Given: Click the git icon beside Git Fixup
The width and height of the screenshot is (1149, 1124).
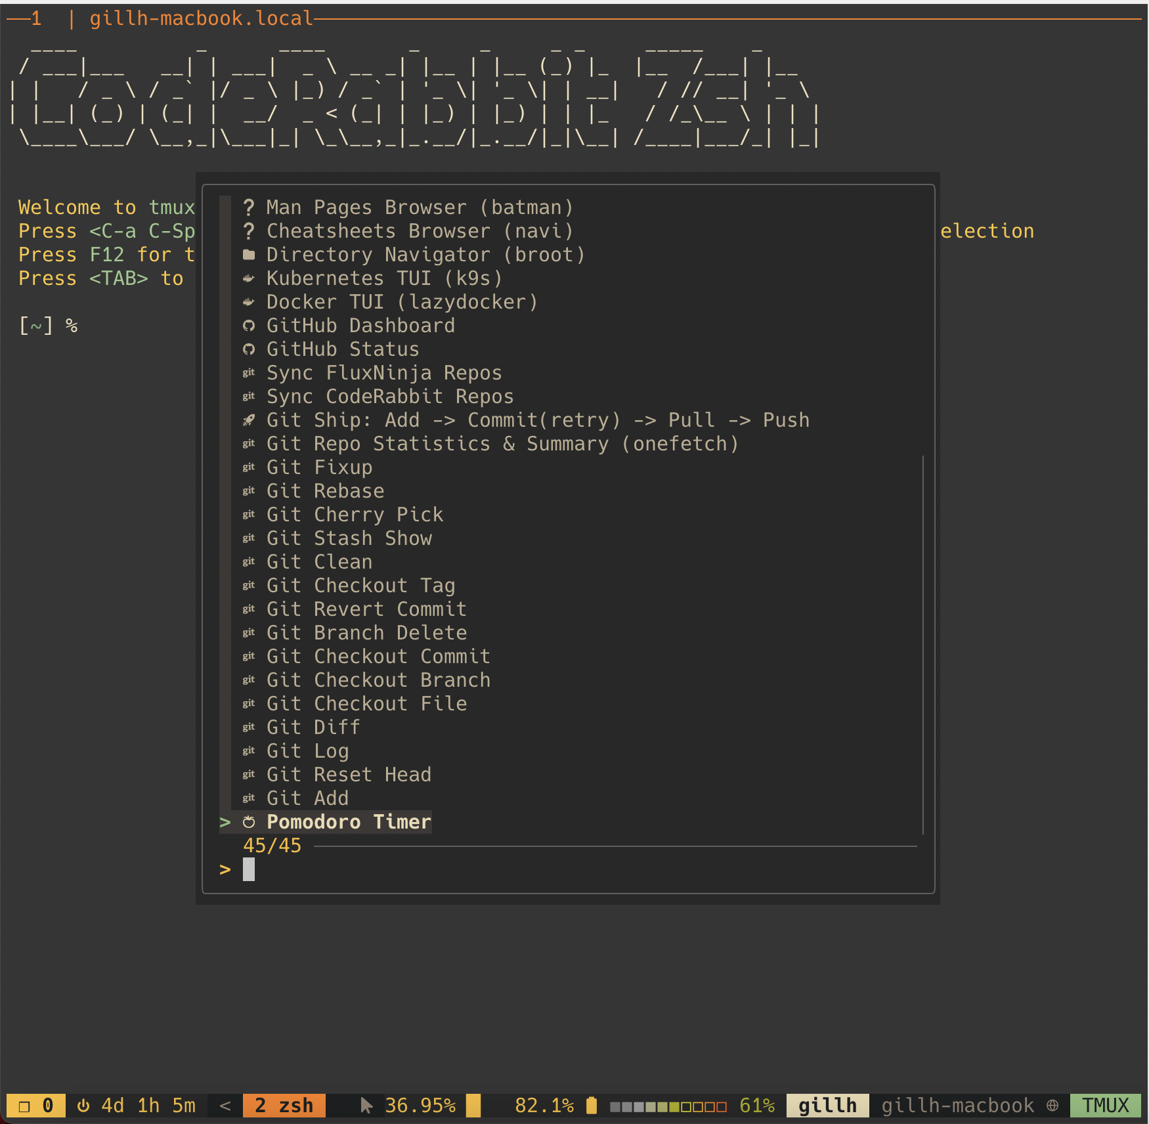Looking at the screenshot, I should pyautogui.click(x=249, y=467).
